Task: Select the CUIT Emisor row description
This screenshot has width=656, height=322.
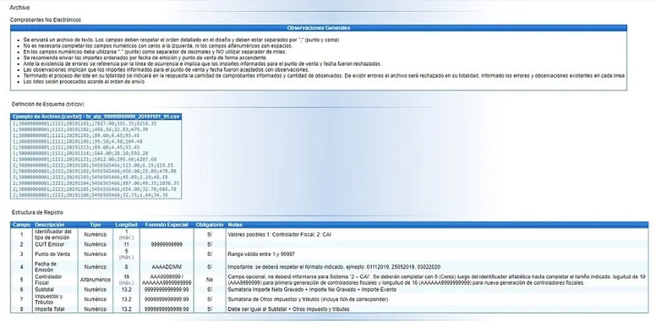Action: [49, 244]
